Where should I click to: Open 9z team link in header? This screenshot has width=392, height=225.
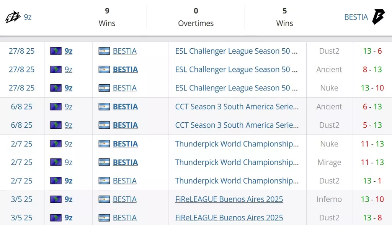coord(28,17)
